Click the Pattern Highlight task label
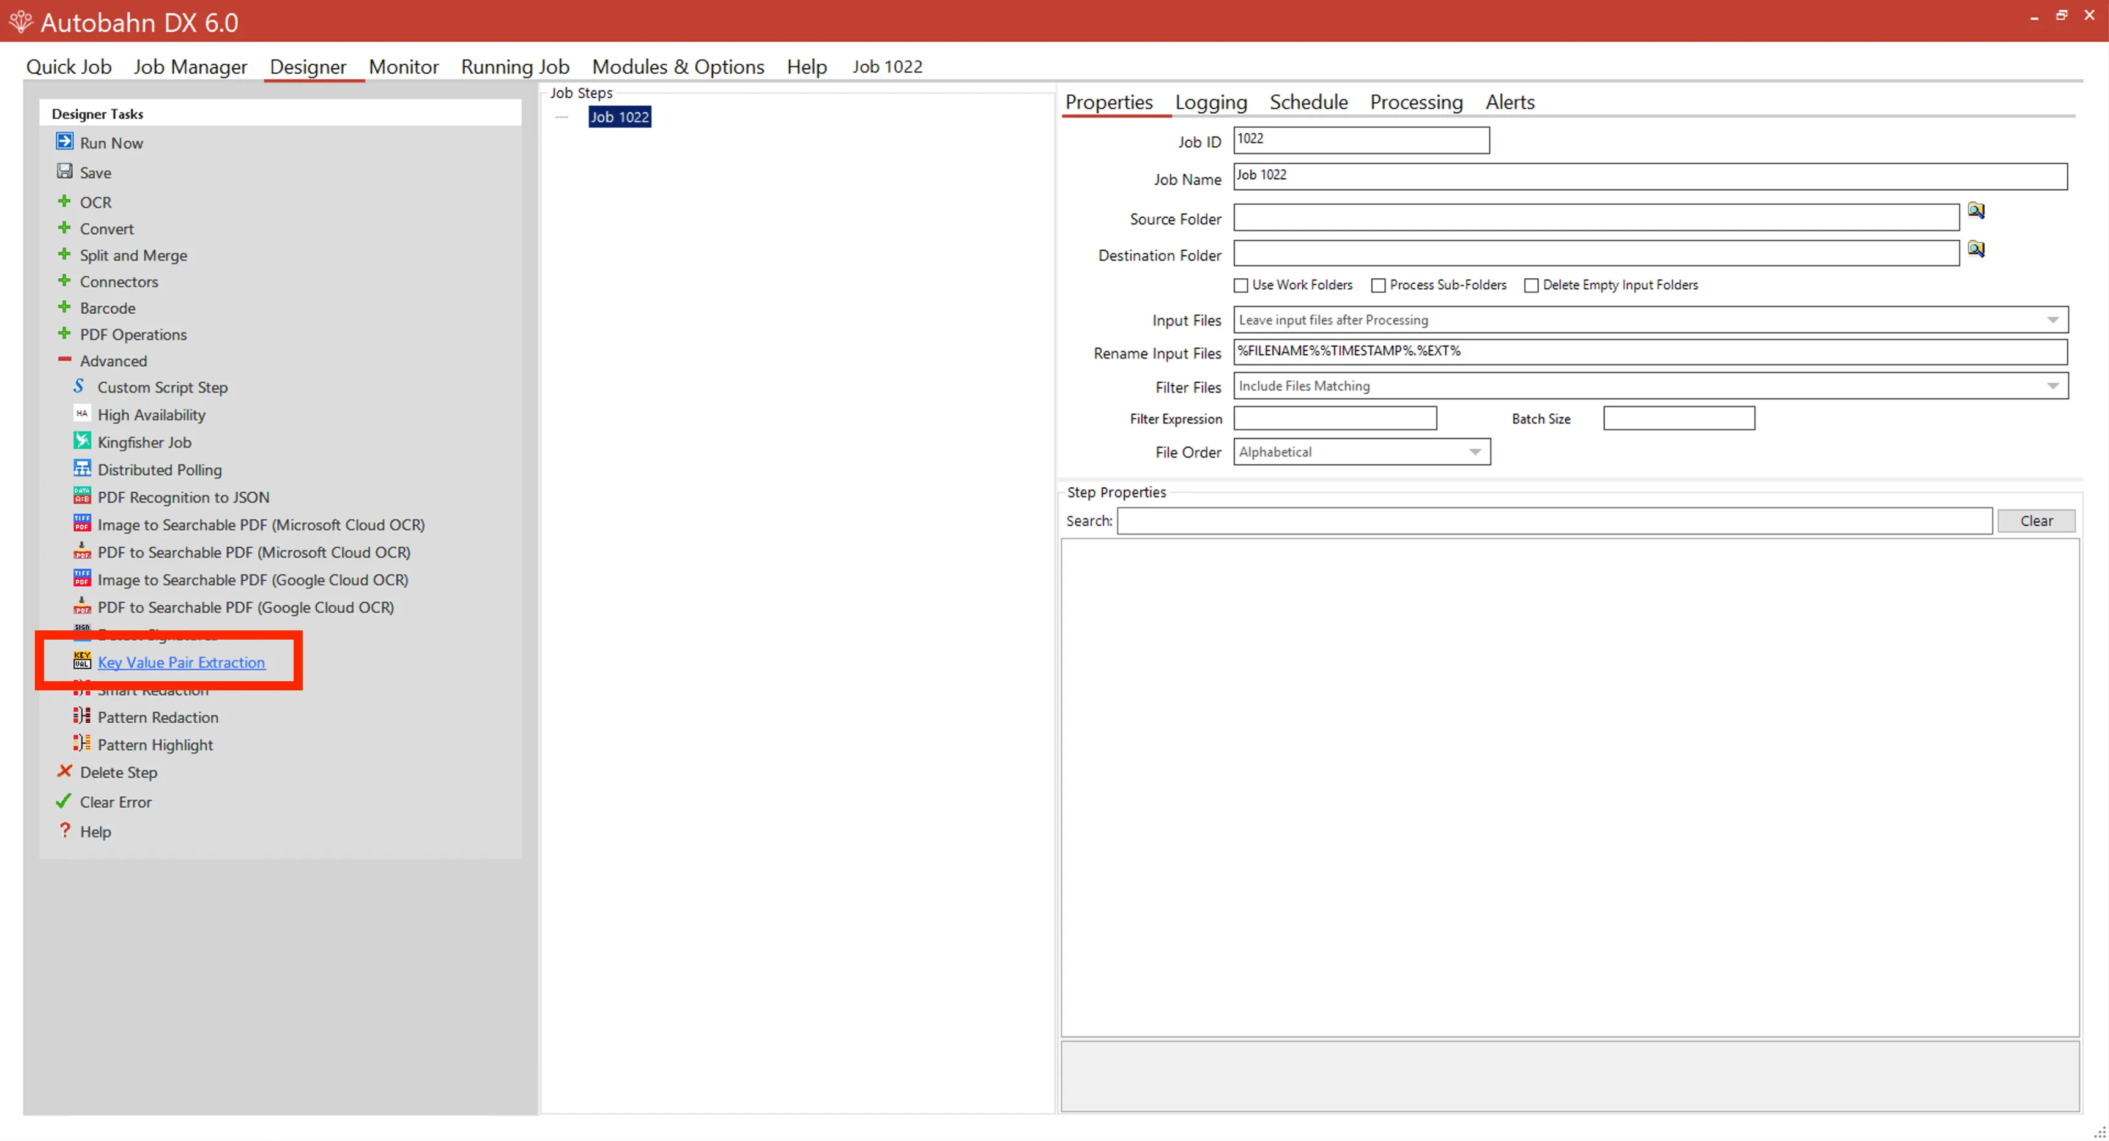 pyautogui.click(x=155, y=745)
